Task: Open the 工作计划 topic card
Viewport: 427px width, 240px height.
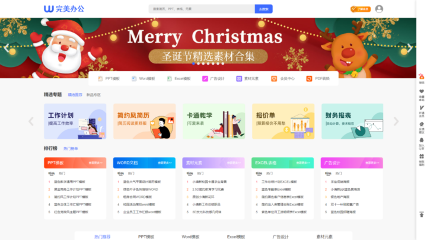Action: tap(75, 121)
